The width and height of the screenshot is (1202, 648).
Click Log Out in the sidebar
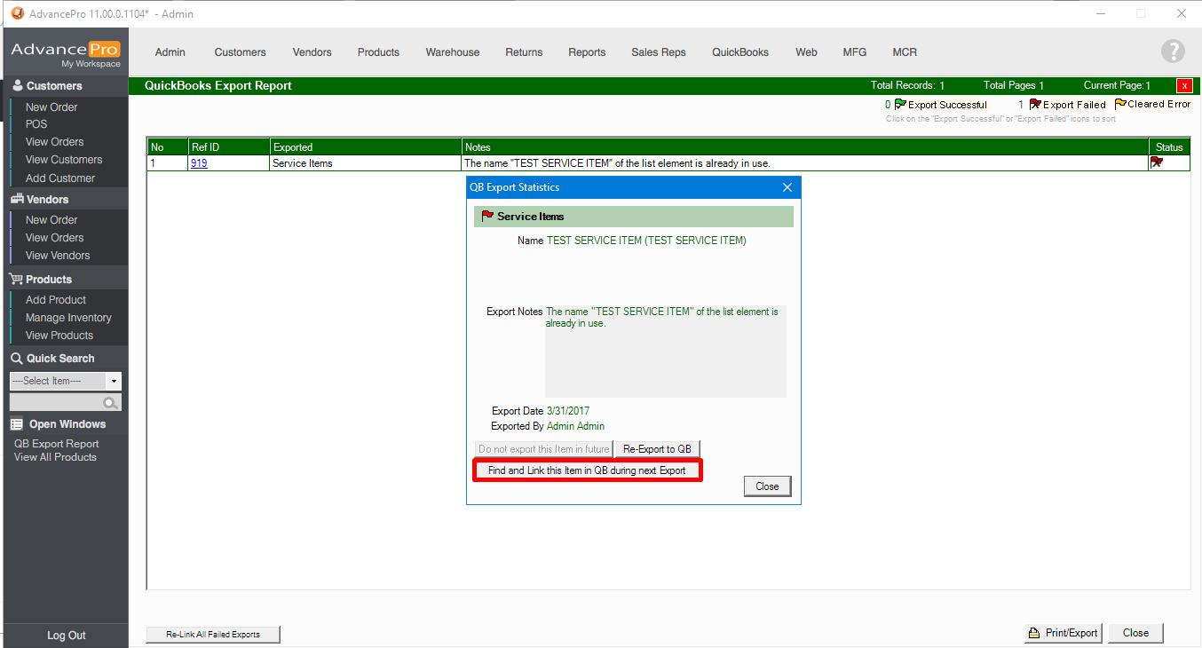click(66, 636)
